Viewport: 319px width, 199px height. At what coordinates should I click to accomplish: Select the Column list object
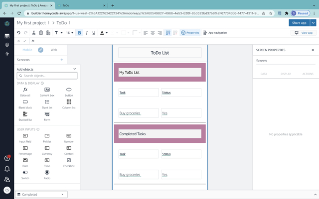coord(69,104)
